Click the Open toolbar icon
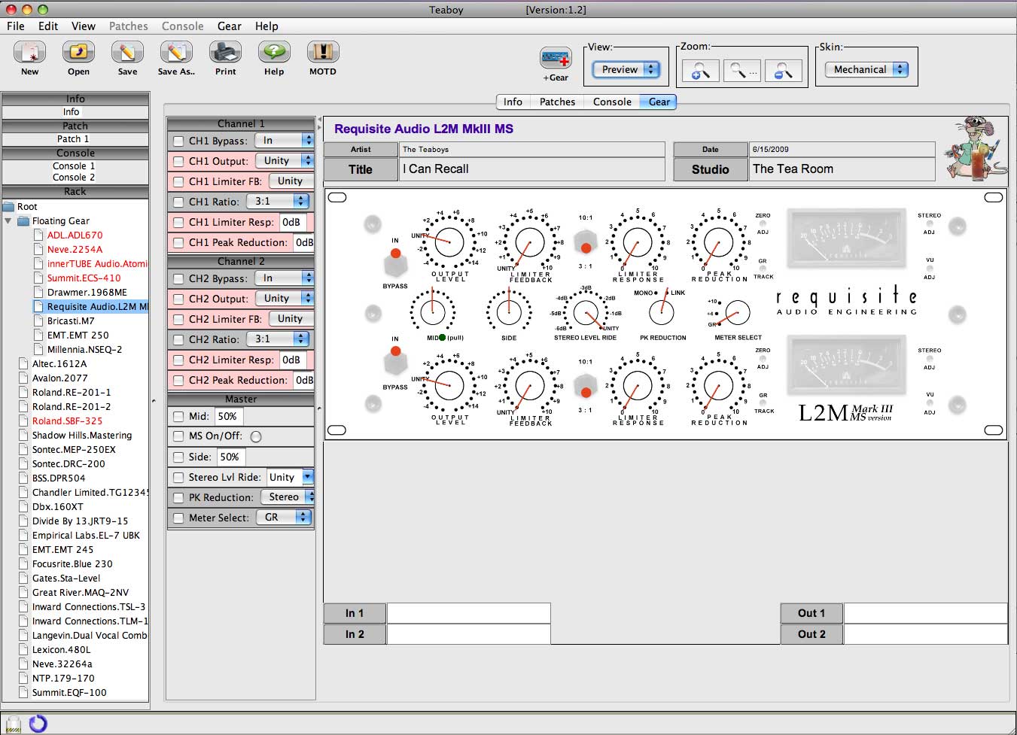Screen dimensions: 1017x735 coord(78,53)
